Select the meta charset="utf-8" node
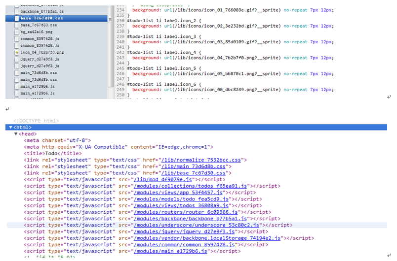This screenshot has width=397, height=261. (x=57, y=140)
